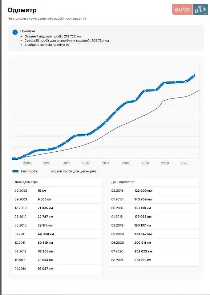Click the 2018 label on the chart axis
Image resolution: width=210 pixels, height=295 pixels.
(145, 163)
